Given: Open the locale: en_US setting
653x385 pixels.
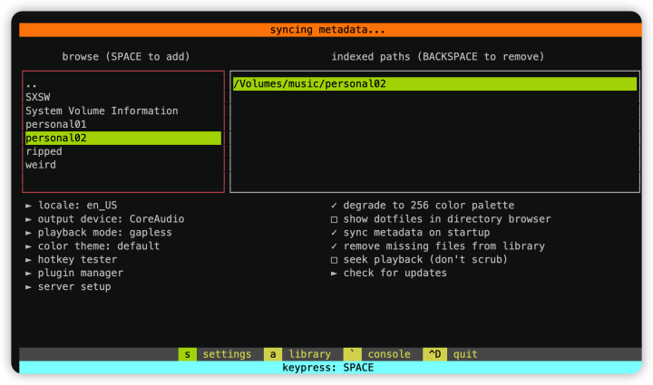Looking at the screenshot, I should pos(72,206).
